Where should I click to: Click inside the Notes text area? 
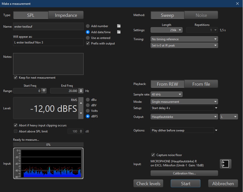click(x=48, y=64)
